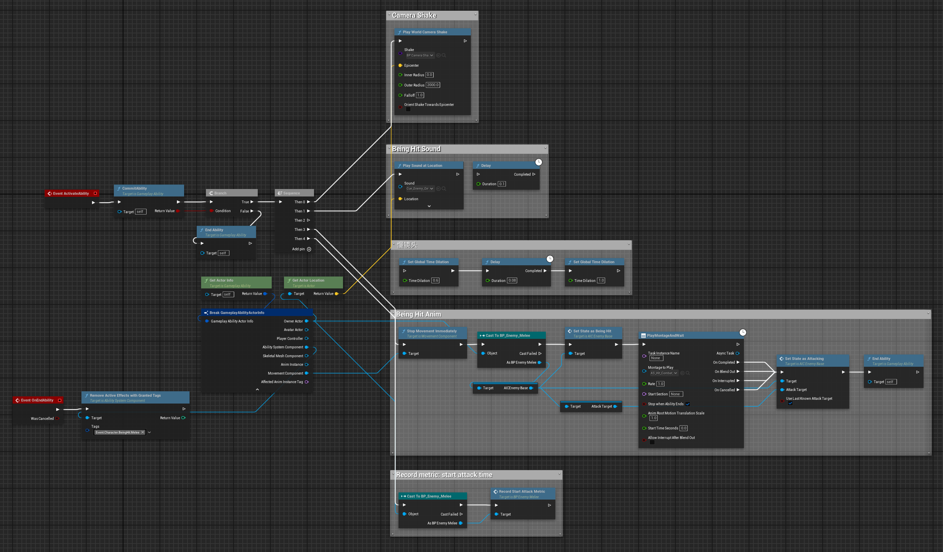Click the Outer Radius 2000.0 value field

[432, 85]
